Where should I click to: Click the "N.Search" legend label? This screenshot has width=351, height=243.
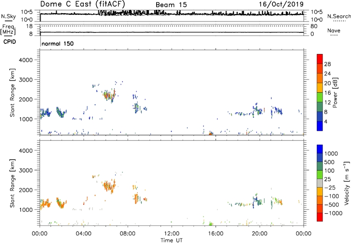(339, 16)
